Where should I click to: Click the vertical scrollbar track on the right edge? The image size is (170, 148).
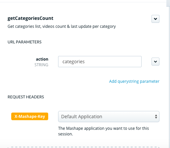[169, 77]
